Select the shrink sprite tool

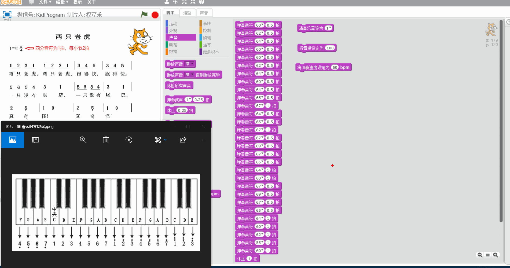(x=193, y=2)
